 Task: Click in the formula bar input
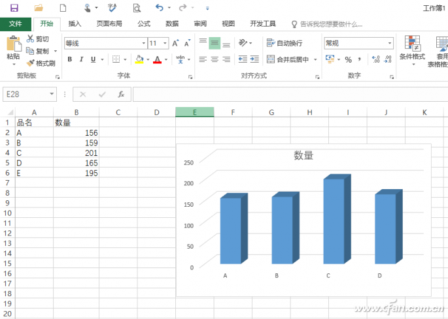(290, 94)
